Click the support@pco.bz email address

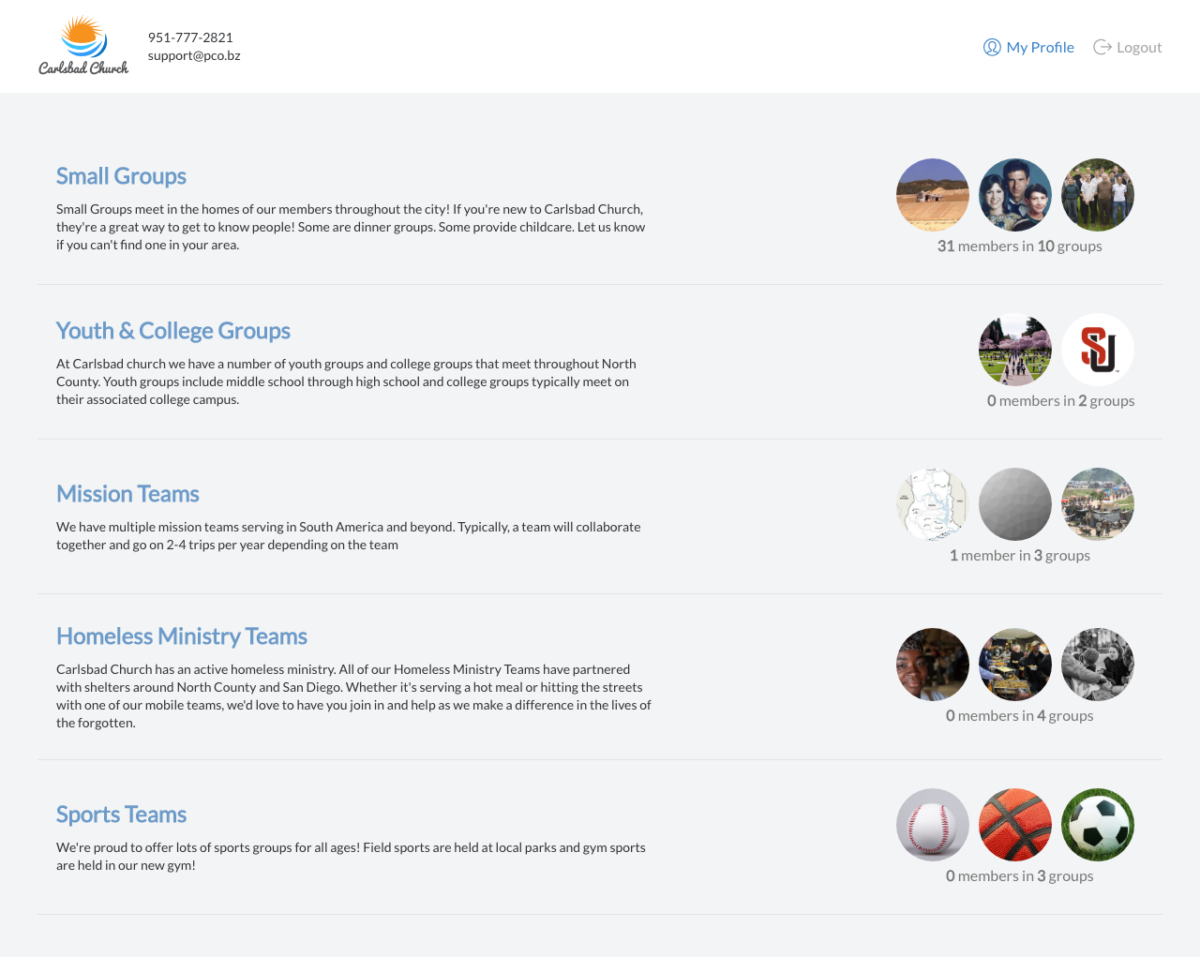click(x=194, y=55)
